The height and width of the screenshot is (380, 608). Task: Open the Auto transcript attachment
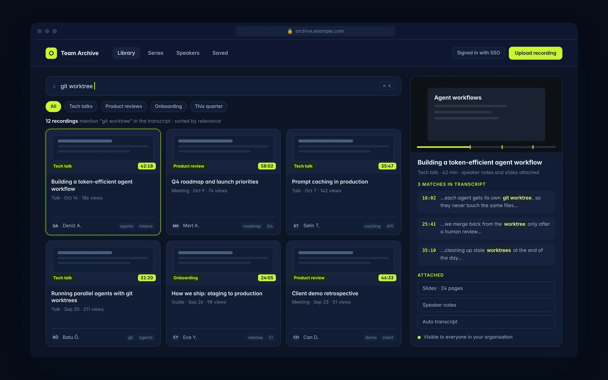[486, 322]
